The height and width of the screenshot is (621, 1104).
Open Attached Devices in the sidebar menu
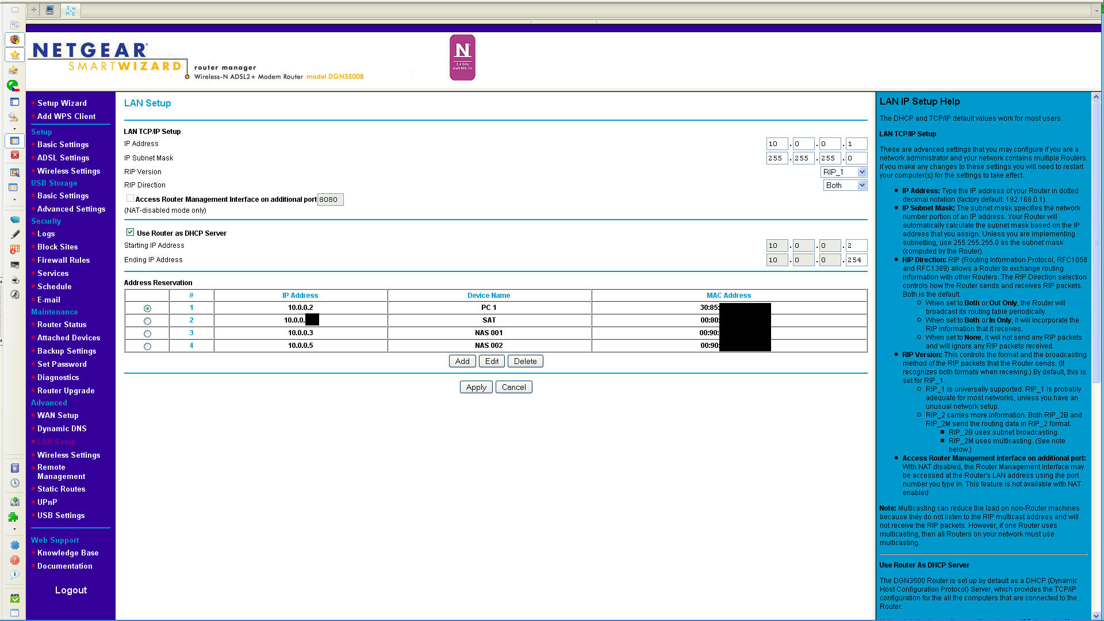click(x=68, y=338)
